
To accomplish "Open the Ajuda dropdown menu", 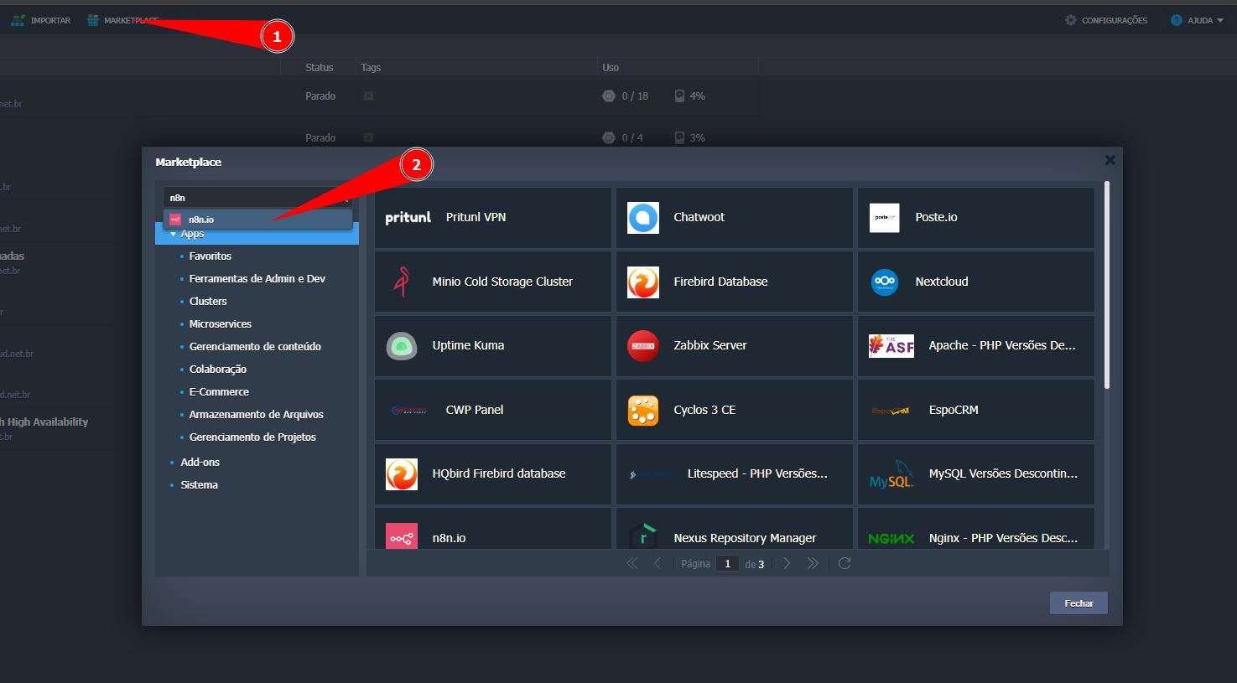I will 1198,20.
